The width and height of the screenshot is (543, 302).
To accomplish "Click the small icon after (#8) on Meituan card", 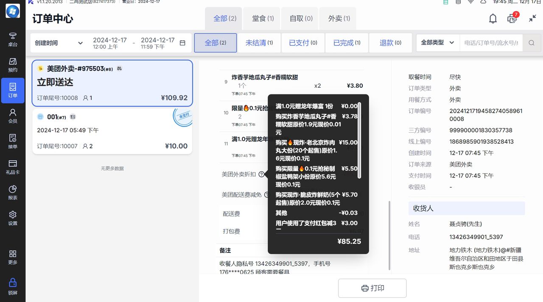I will point(120,68).
